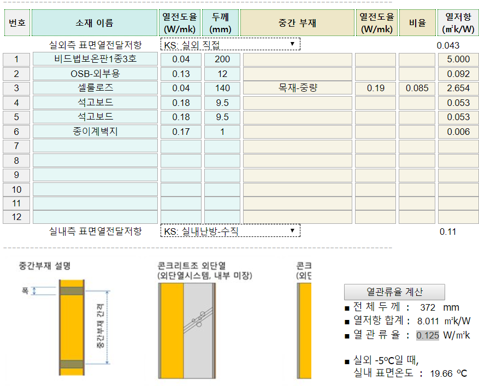Screen dimensions: 479x386
Task: Click the 셀룰로즈 material name field
Action: [95, 88]
